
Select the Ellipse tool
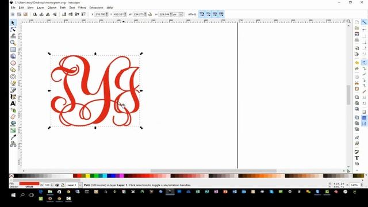click(13, 63)
